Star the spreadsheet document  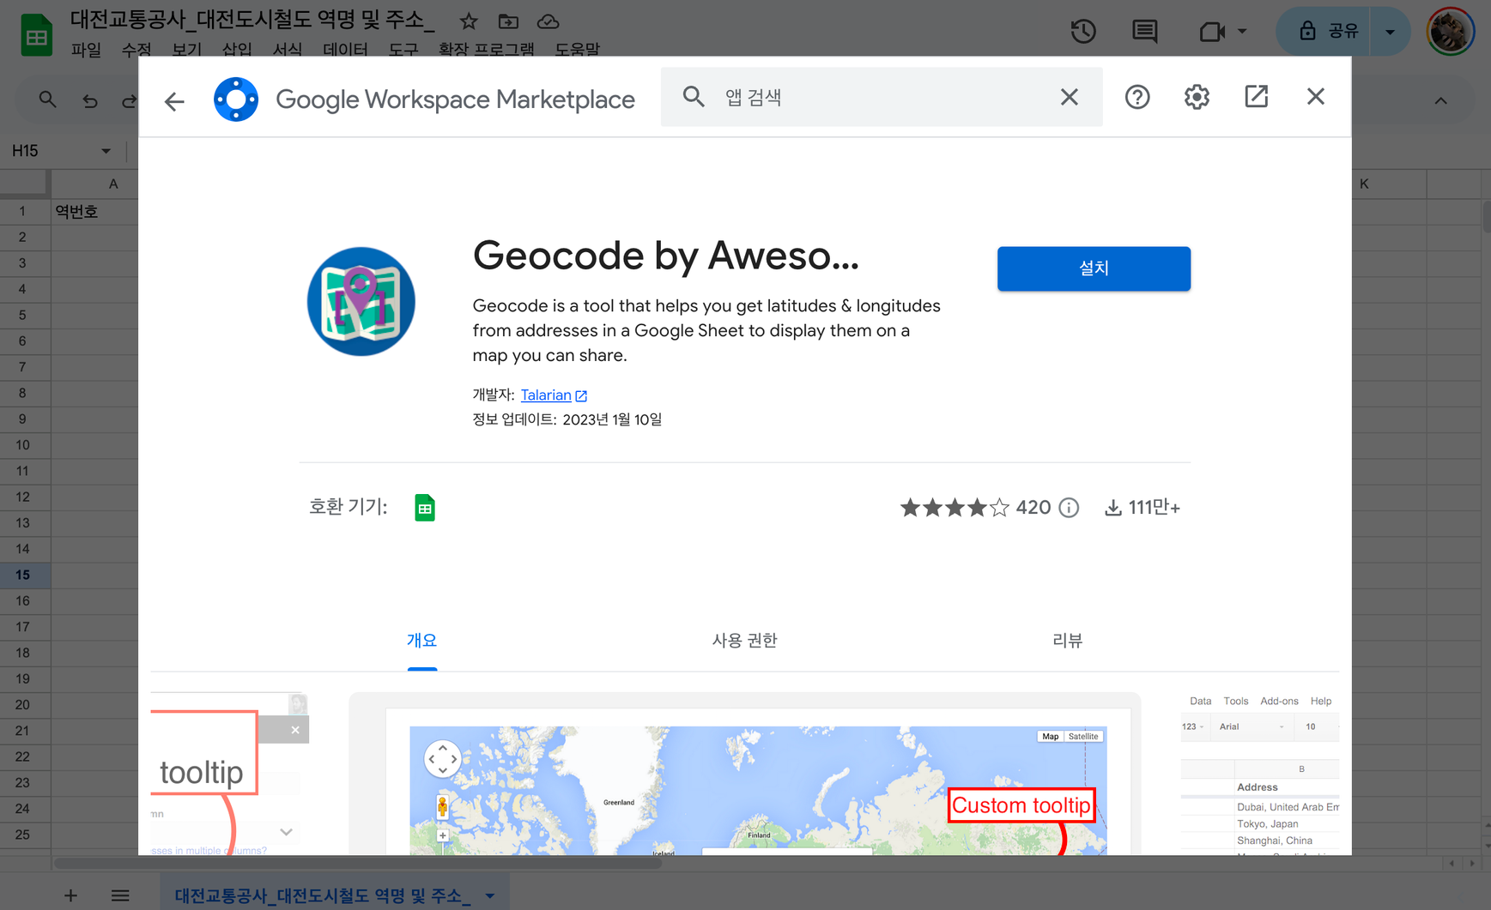(x=469, y=21)
